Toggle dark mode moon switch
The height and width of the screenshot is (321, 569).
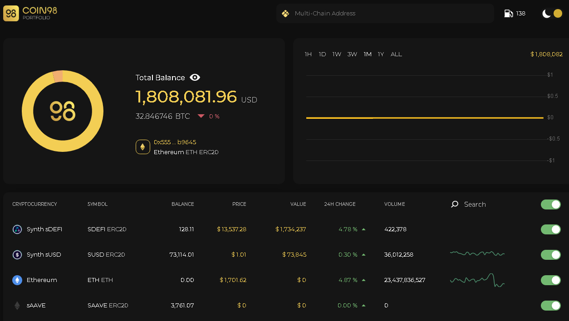pyautogui.click(x=552, y=14)
